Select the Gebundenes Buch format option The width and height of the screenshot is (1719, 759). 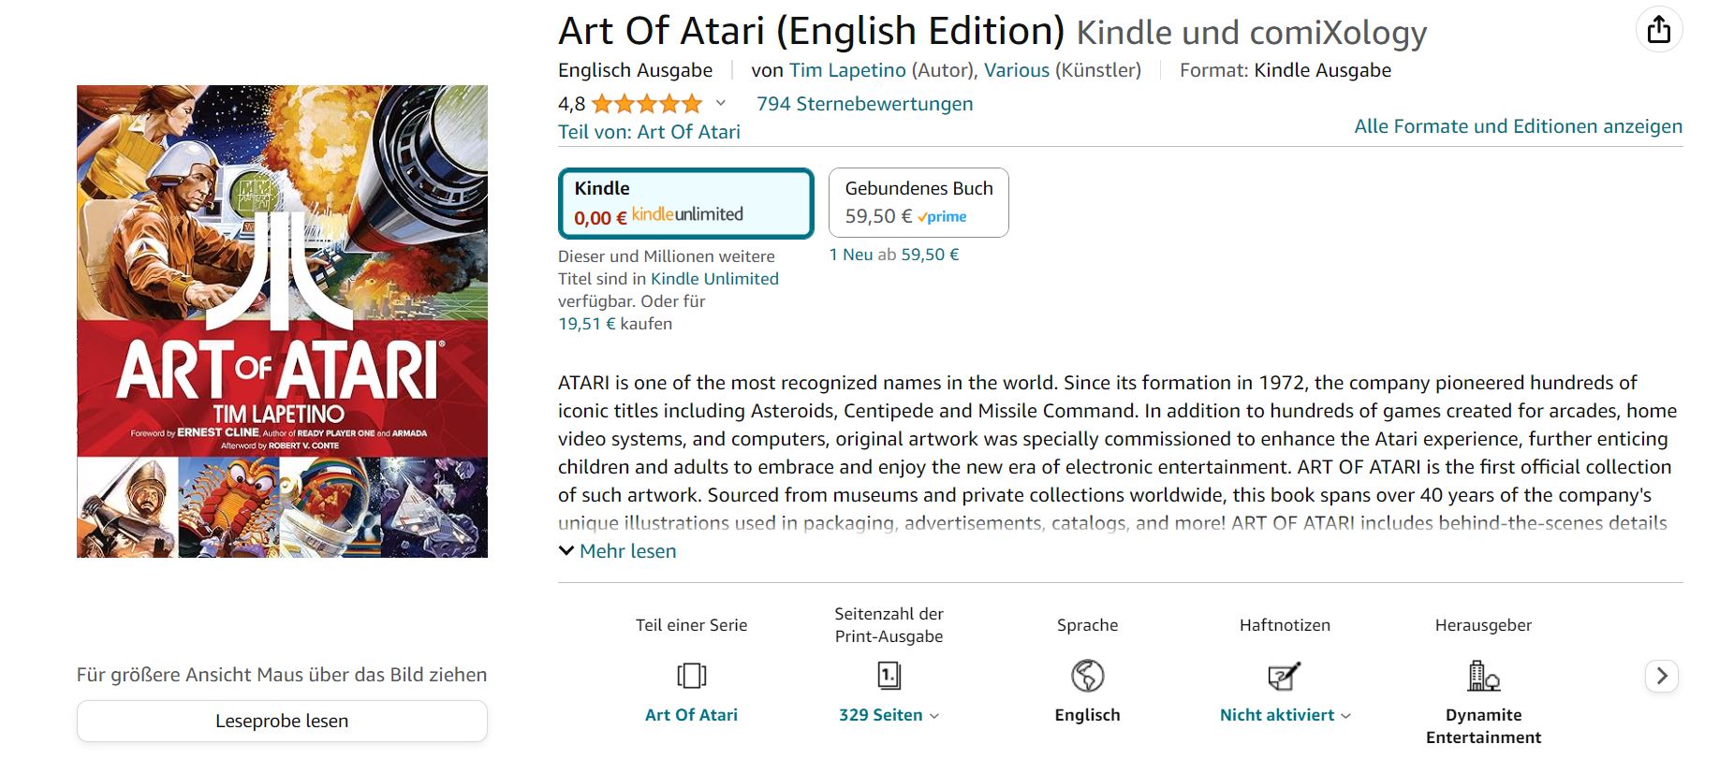click(x=918, y=202)
